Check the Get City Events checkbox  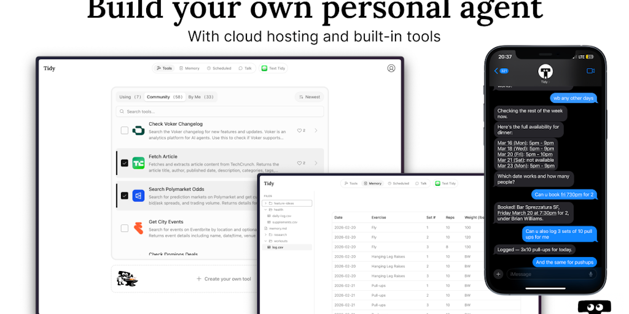pos(125,228)
